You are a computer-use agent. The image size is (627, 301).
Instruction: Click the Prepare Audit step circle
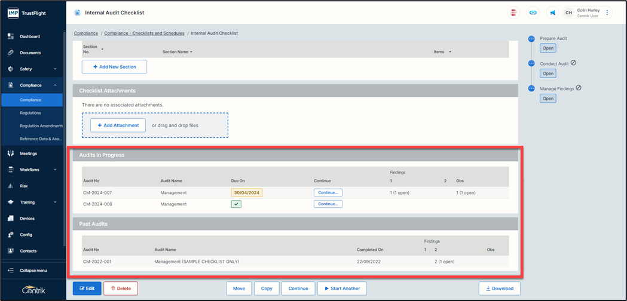click(x=531, y=39)
